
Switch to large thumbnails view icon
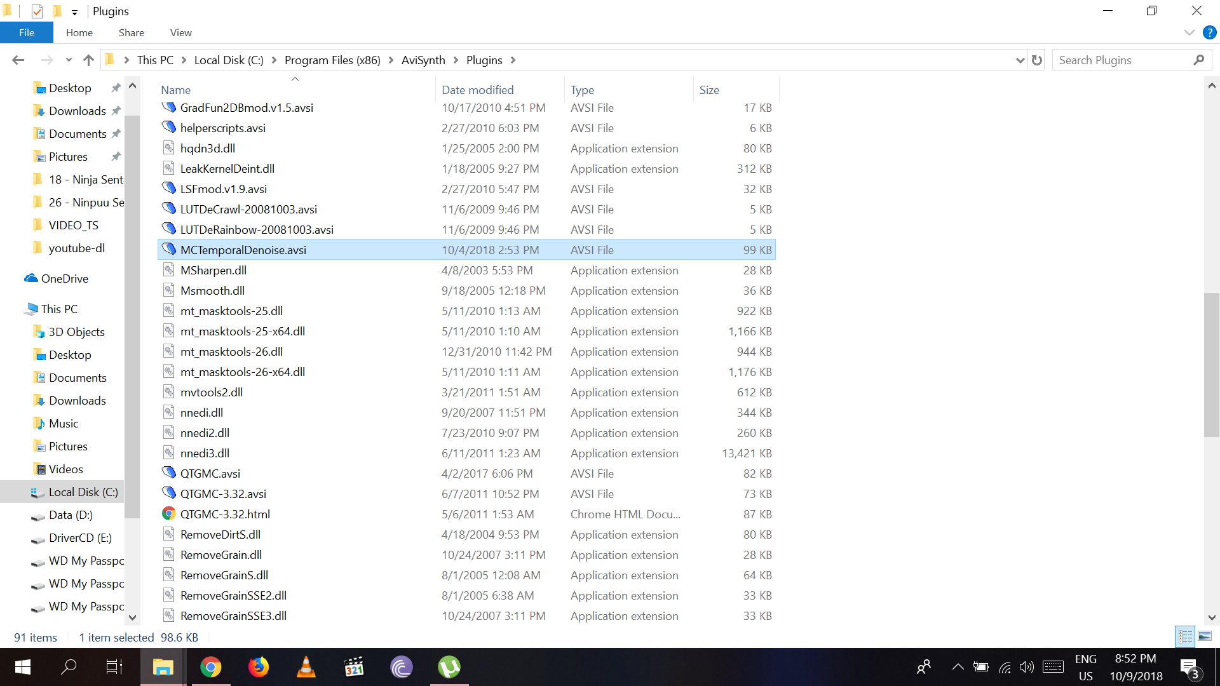(x=1205, y=636)
